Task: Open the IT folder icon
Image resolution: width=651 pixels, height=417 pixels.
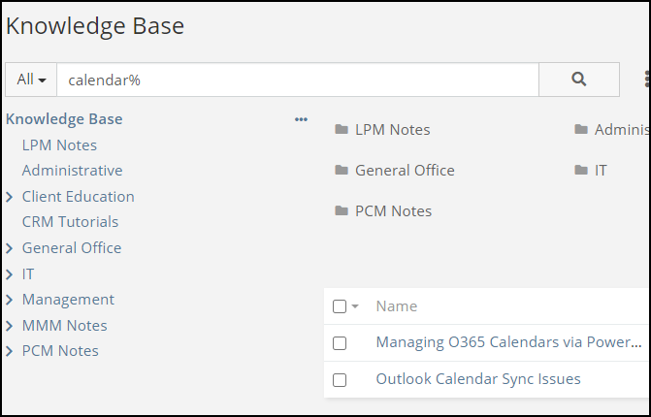Action: tap(580, 170)
